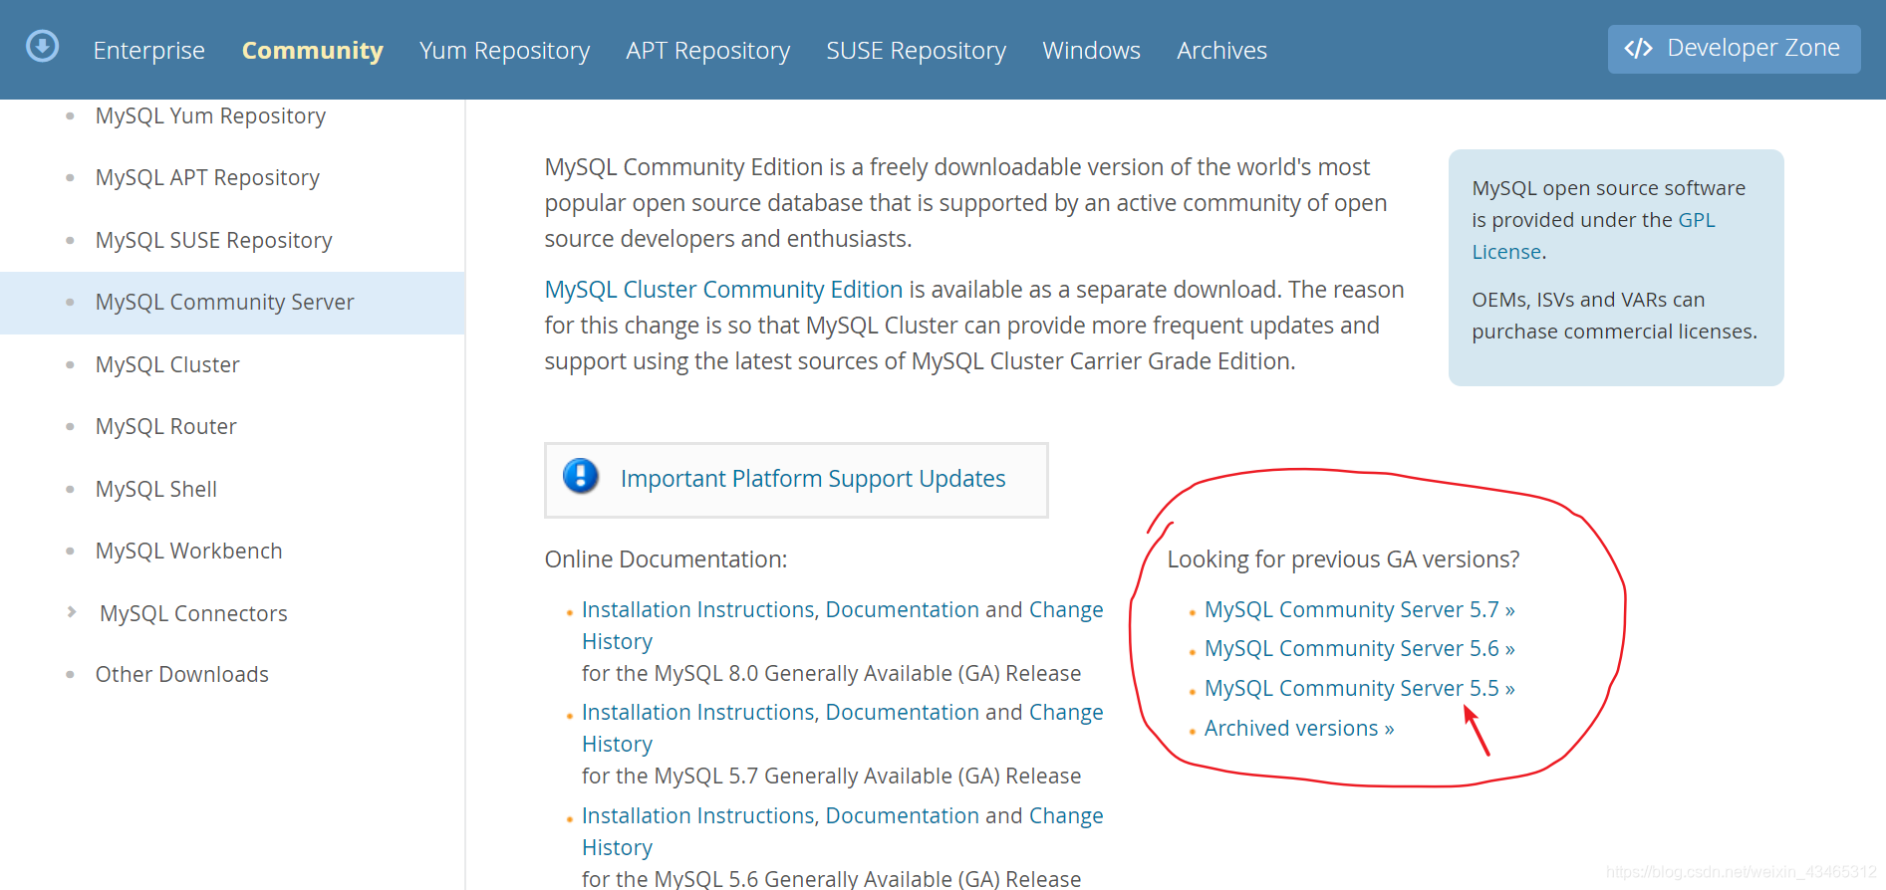Open MySQL Shell in sidebar
The width and height of the screenshot is (1886, 890).
pyautogui.click(x=155, y=490)
